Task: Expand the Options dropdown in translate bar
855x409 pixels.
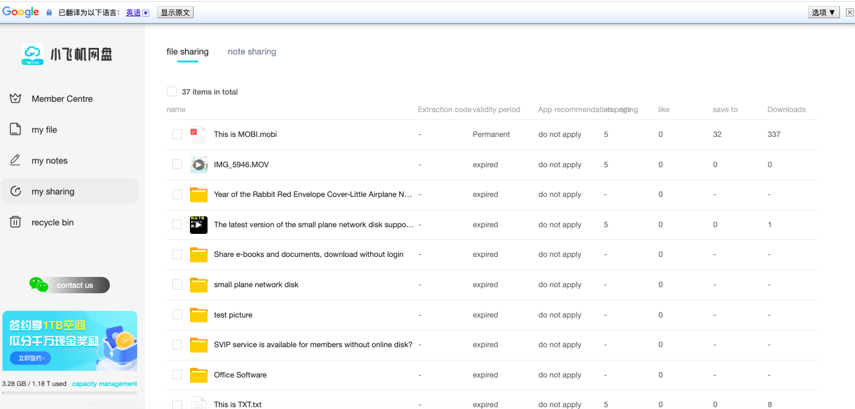Action: (824, 13)
